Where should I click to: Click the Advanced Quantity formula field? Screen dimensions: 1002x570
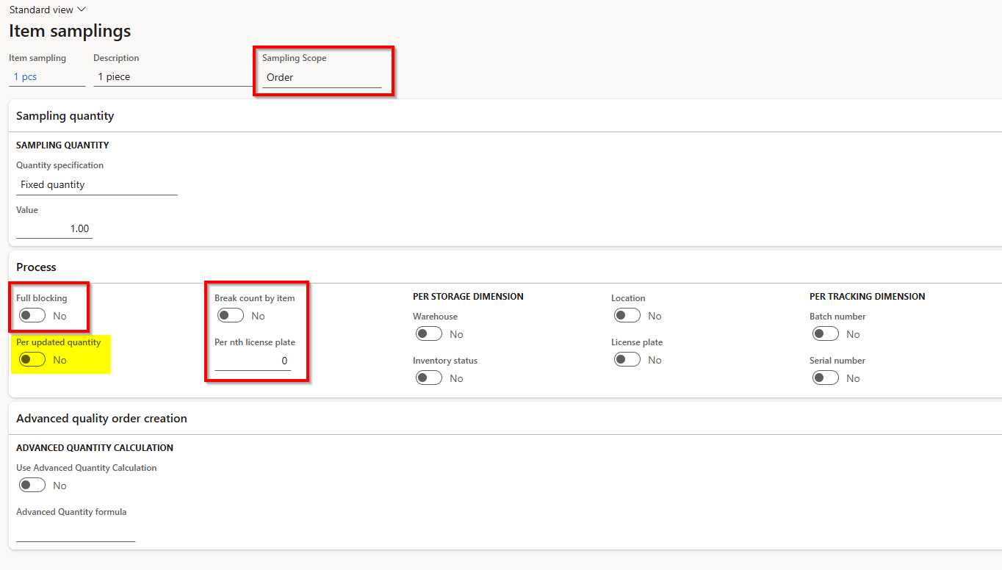(76, 533)
